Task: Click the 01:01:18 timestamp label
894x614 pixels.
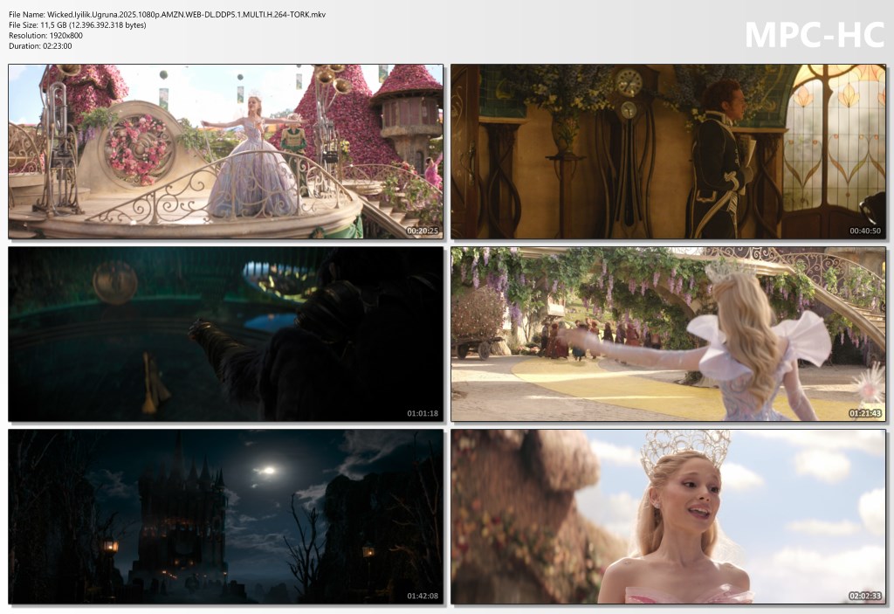Action: (423, 413)
